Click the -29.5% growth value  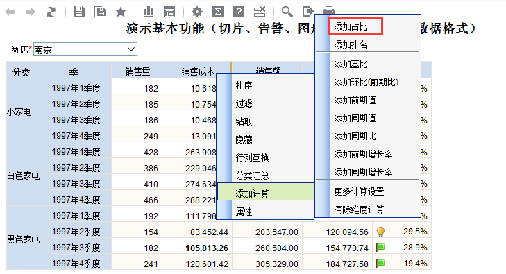414,232
